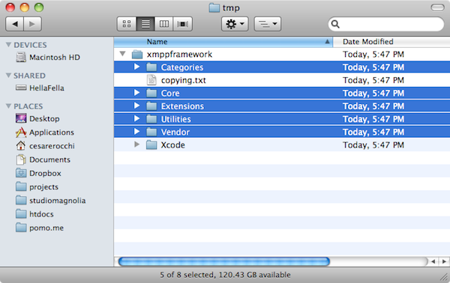450x283 pixels.
Task: Click the xmppframework folder icon
Action: click(137, 54)
